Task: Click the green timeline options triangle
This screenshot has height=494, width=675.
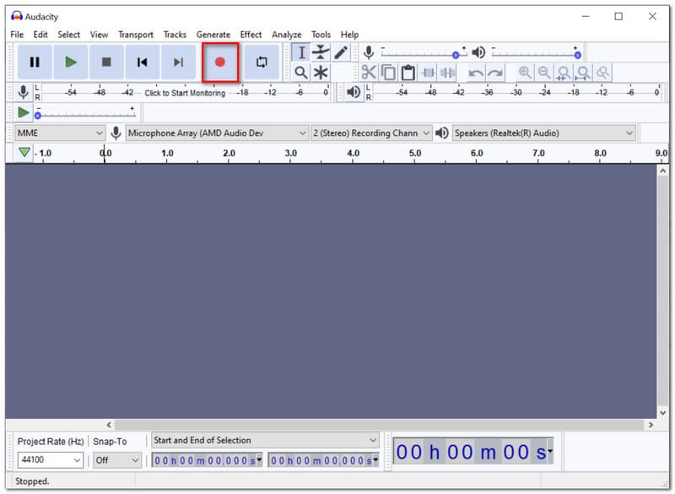Action: pyautogui.click(x=24, y=152)
